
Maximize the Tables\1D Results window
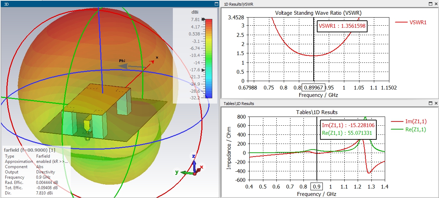pyautogui.click(x=431, y=104)
